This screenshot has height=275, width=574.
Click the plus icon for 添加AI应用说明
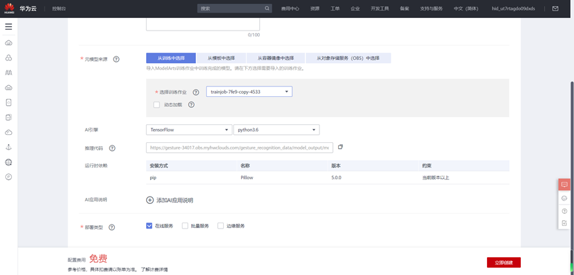[x=149, y=201]
